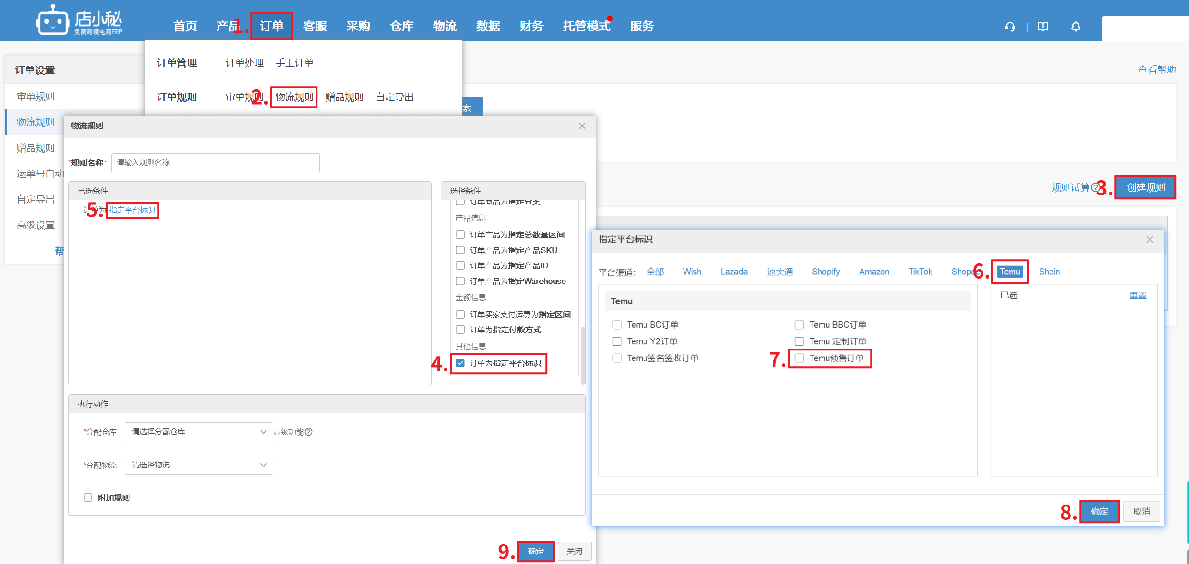Open the 分配物流 dropdown

[x=198, y=465]
